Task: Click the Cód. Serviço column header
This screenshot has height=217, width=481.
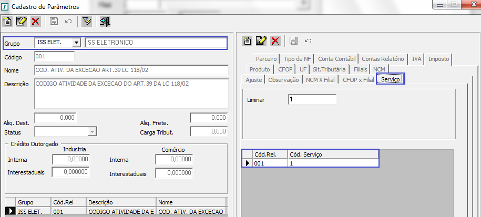Action: coord(333,154)
